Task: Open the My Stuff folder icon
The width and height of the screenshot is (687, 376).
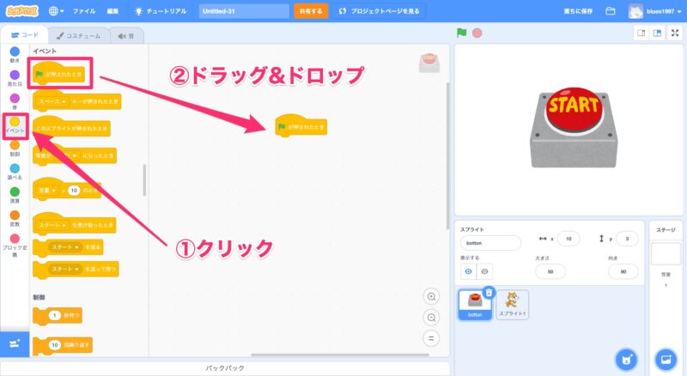Action: [x=611, y=11]
